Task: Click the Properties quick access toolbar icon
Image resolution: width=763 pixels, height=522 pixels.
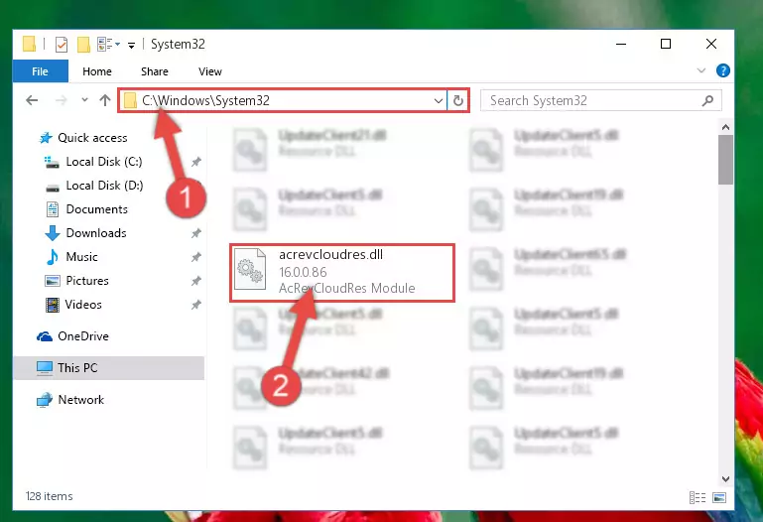Action: (62, 45)
